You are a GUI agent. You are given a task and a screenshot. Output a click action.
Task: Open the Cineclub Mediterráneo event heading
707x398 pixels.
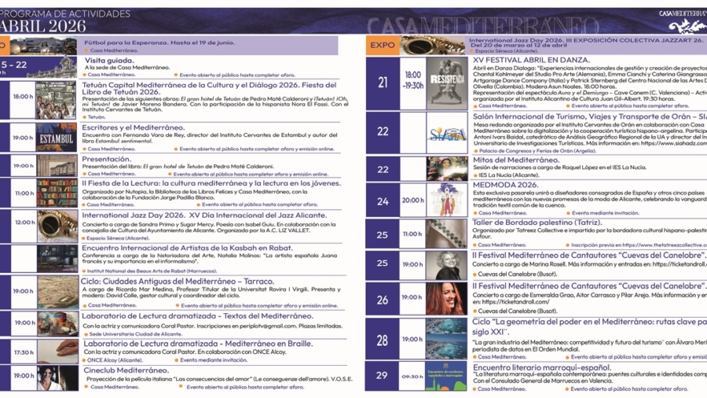tap(126, 370)
